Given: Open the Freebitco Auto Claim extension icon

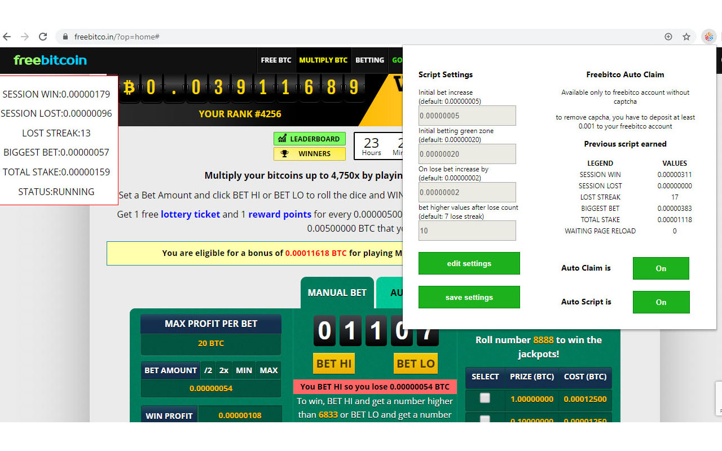Looking at the screenshot, I should (708, 37).
